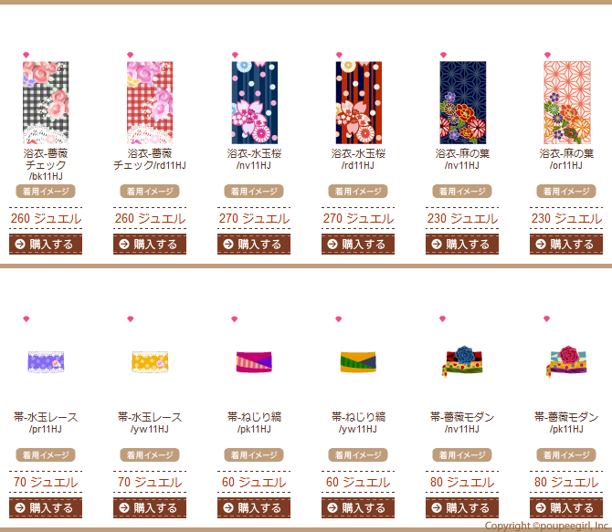Click the navy rose modern obi icon
The height and width of the screenshot is (532, 612).
coord(462,360)
